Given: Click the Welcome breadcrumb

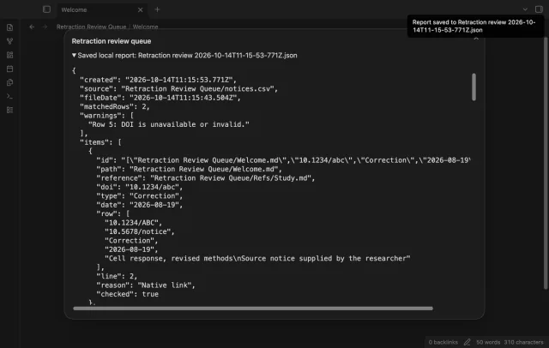Looking at the screenshot, I should click(x=145, y=27).
